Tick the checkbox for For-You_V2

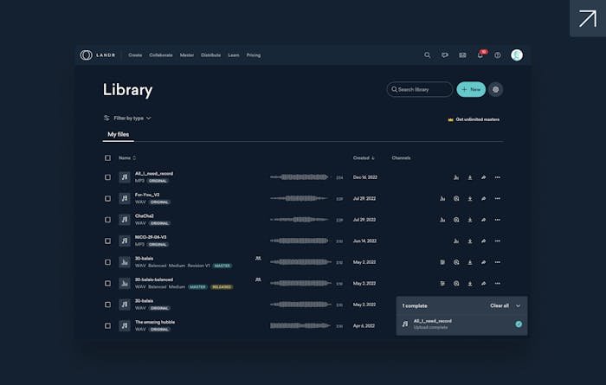[x=107, y=198]
